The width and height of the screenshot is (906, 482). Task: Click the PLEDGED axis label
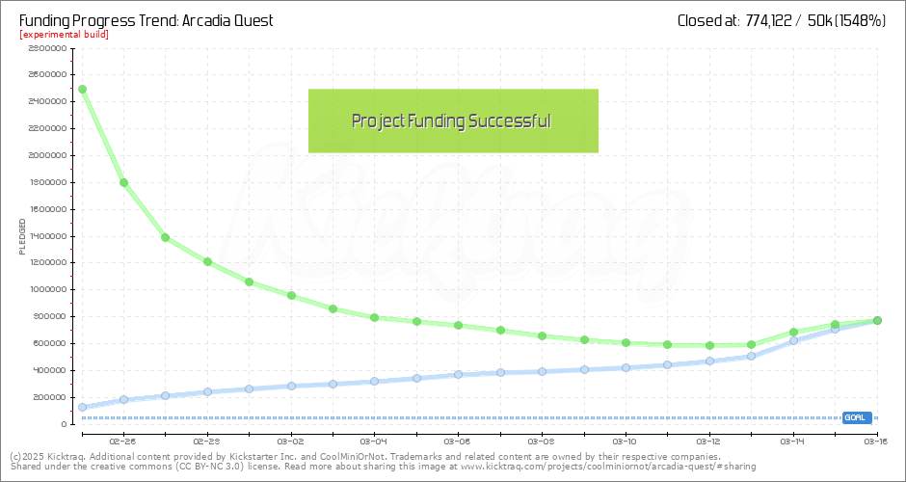[x=22, y=236]
